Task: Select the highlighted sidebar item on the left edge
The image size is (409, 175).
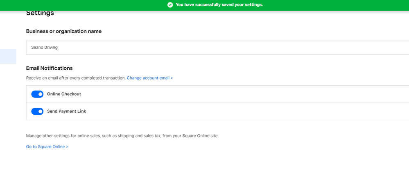Action: click(x=8, y=56)
